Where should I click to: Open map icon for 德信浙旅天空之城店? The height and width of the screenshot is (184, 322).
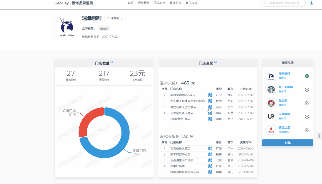[210, 107]
